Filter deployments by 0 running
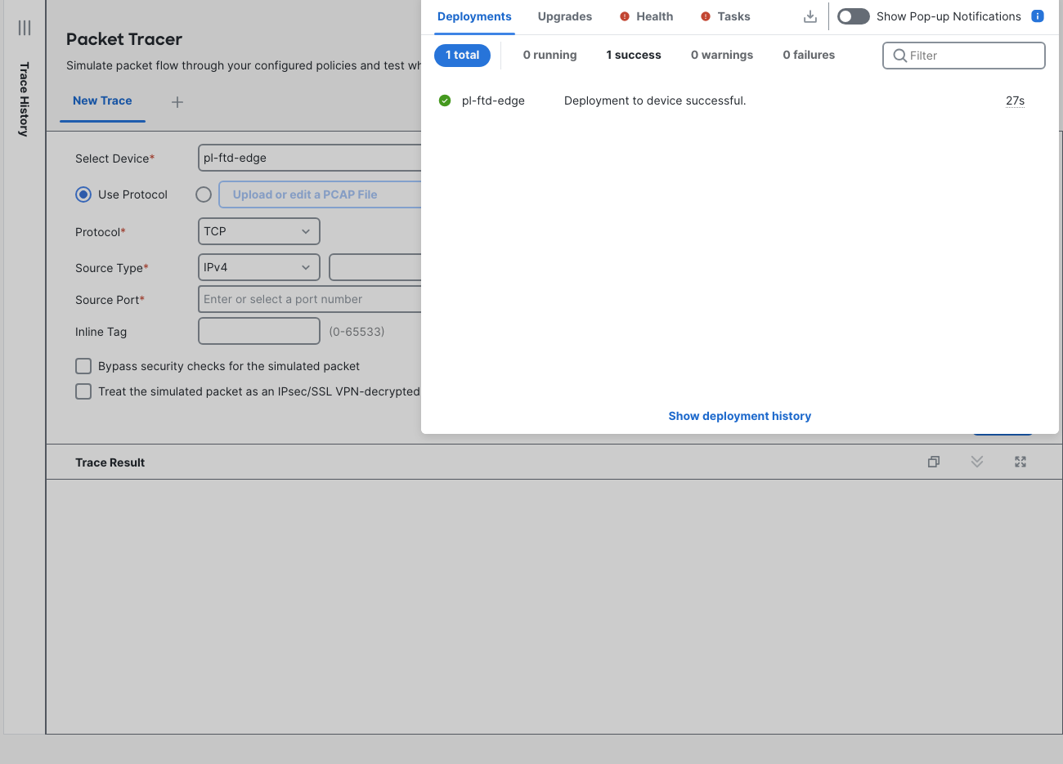 [x=550, y=55]
